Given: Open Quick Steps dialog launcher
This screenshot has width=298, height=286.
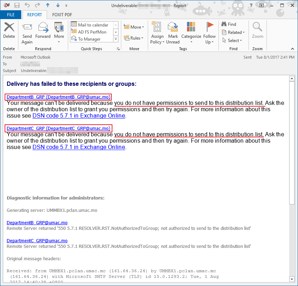Looking at the screenshot, I should coord(118,49).
